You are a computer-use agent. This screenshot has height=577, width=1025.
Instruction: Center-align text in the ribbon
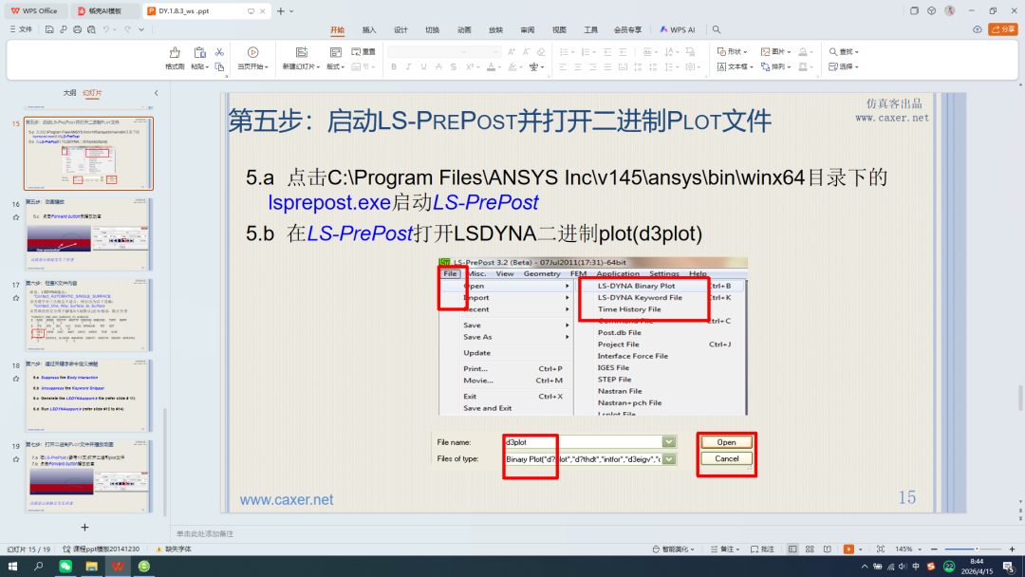point(578,66)
